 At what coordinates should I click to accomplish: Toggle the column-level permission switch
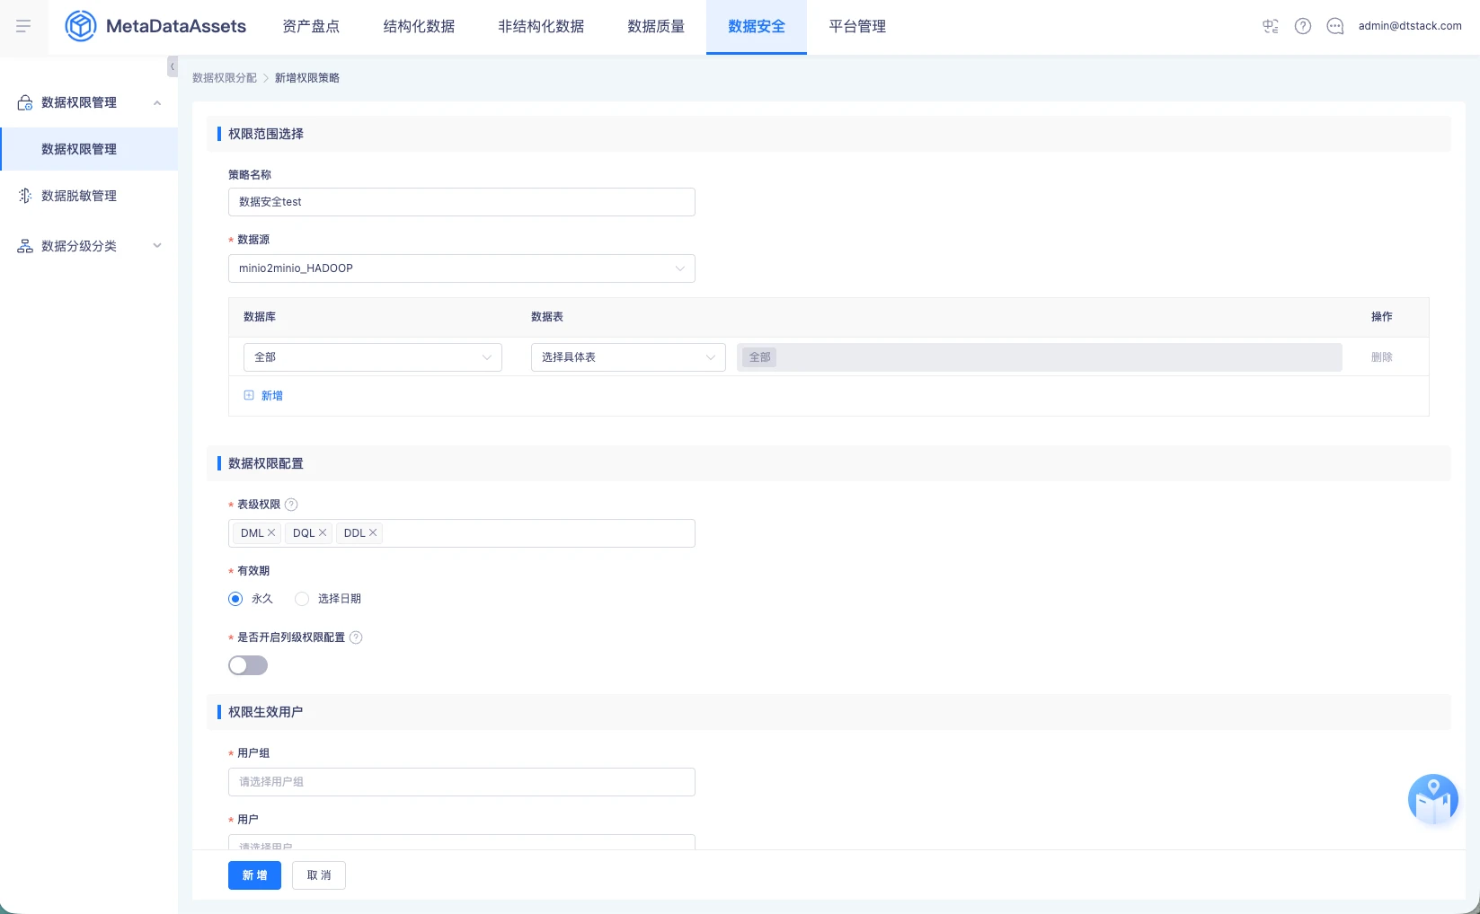248,665
